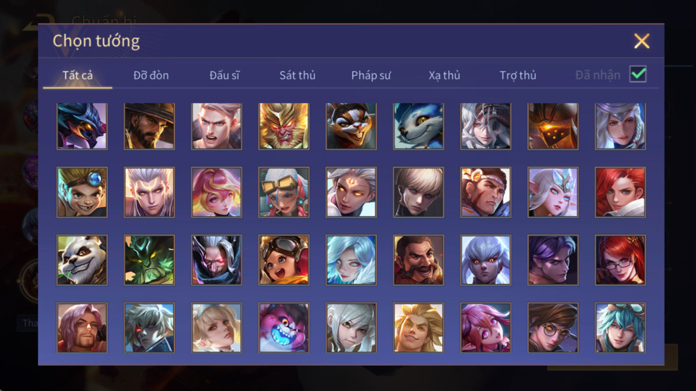Screen dimensions: 696x391
Task: Choose the panda hero portrait
Action: 82,260
